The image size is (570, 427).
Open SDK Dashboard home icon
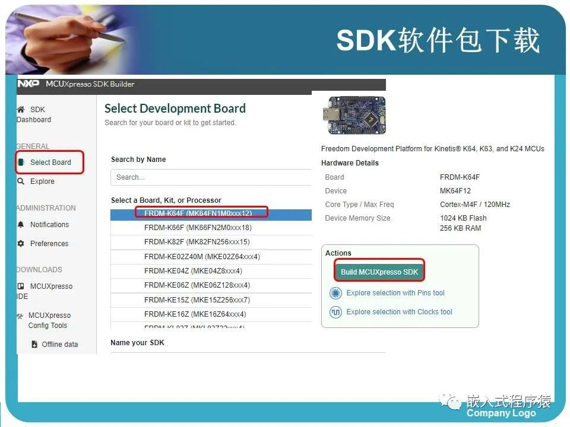click(x=21, y=109)
